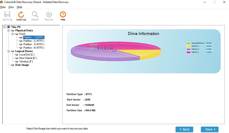Click the Start Sector 2048 value

point(88,100)
